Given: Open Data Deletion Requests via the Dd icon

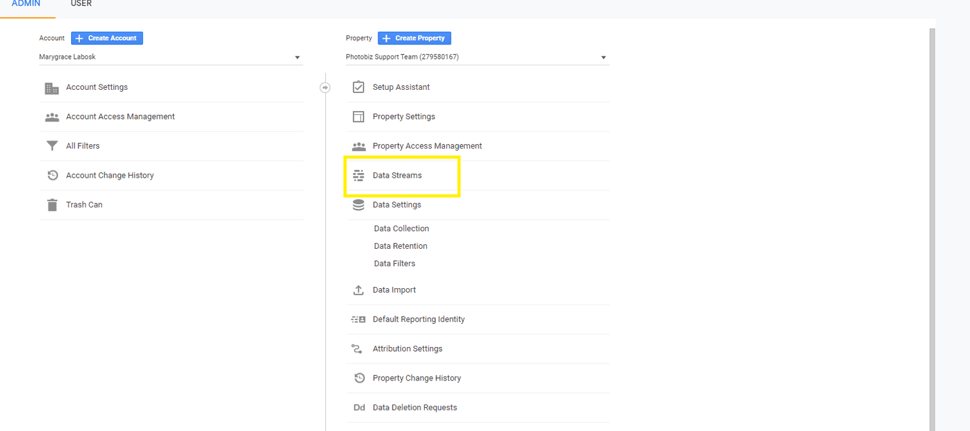Looking at the screenshot, I should point(359,407).
